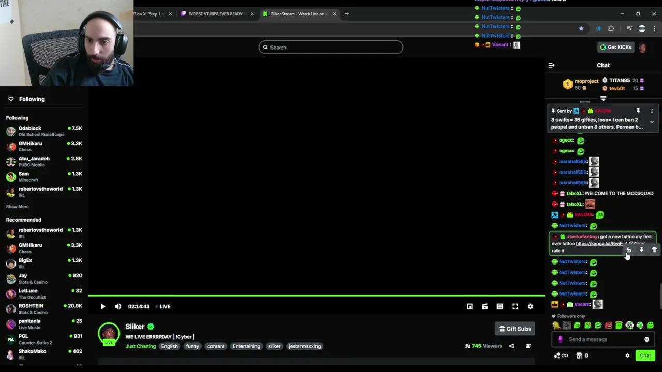This screenshot has height=372, width=662.
Task: Switch to the X "Step 1" browser tab
Action: tap(153, 14)
